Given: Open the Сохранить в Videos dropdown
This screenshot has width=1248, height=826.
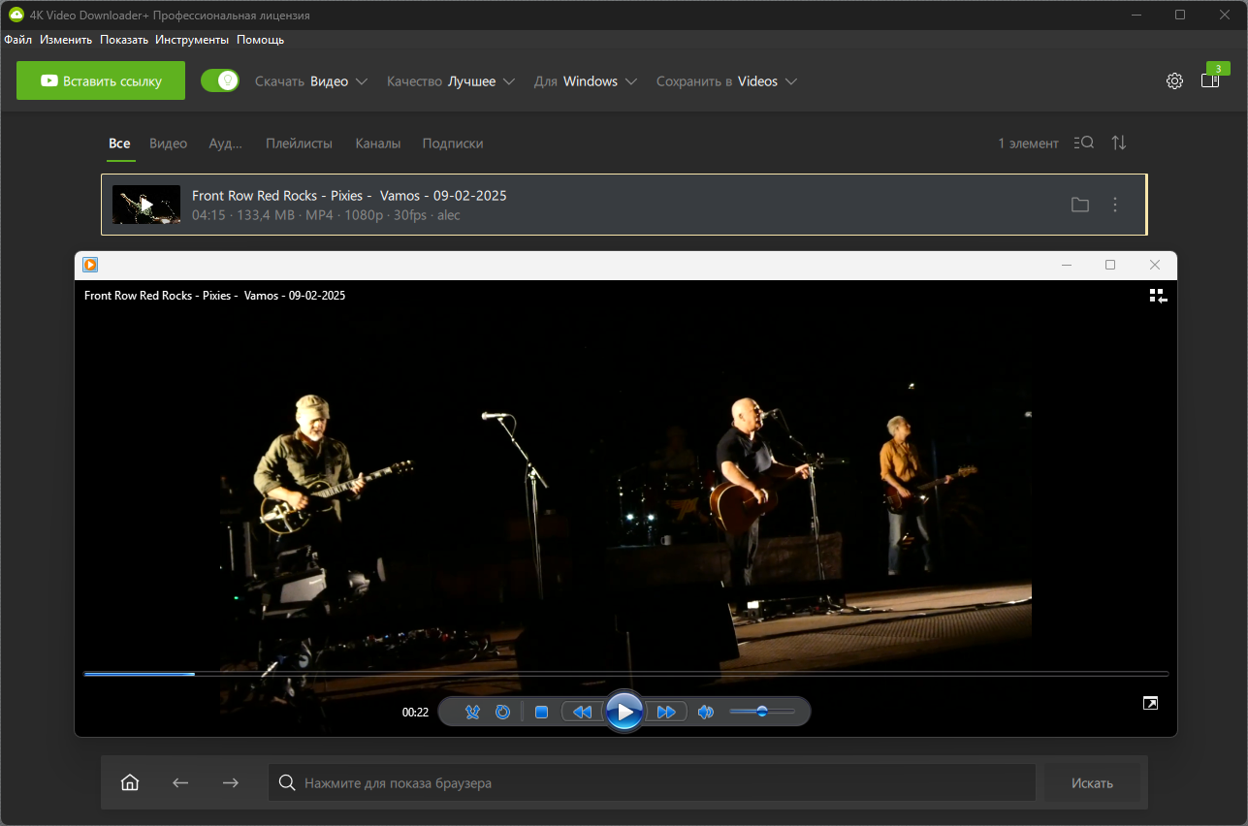Looking at the screenshot, I should point(726,81).
